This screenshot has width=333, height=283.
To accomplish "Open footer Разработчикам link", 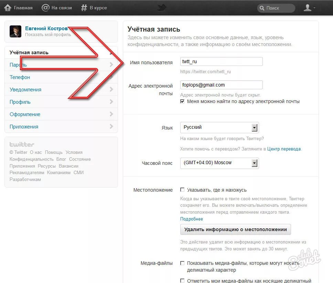I will 25,179.
